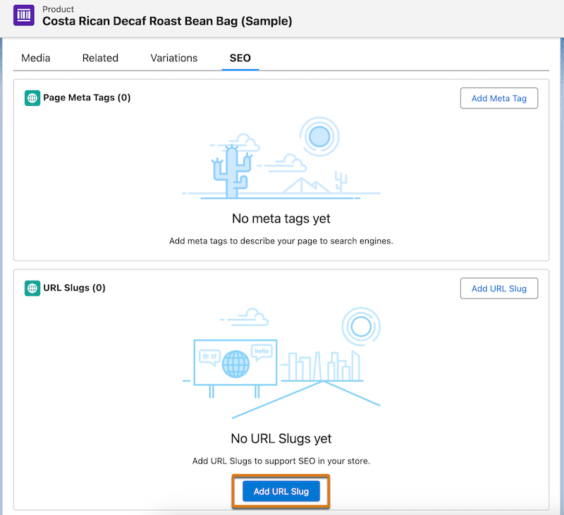Click 'Add meta tags to describe your page' text

click(281, 241)
